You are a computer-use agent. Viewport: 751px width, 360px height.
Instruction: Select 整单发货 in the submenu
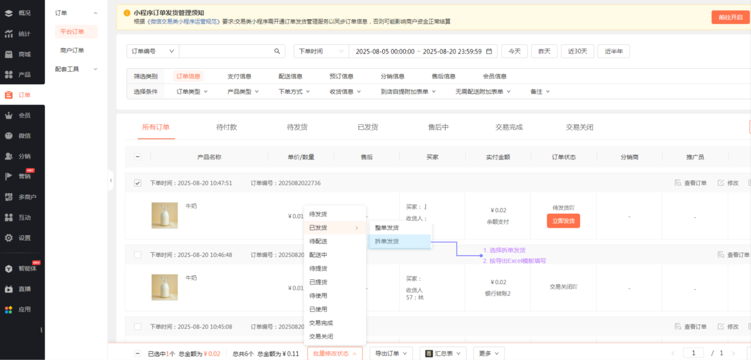point(400,228)
